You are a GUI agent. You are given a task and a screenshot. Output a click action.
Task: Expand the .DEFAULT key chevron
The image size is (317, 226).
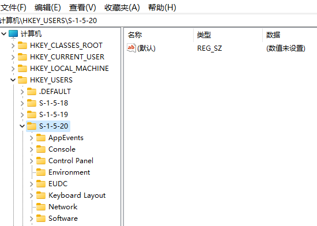[x=22, y=92]
